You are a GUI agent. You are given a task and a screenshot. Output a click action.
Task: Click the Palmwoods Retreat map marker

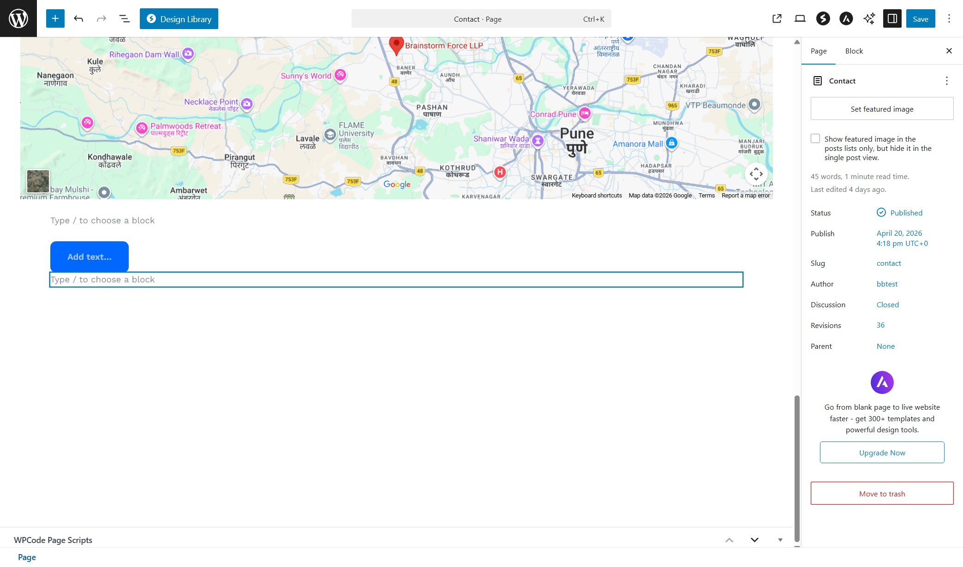click(142, 128)
